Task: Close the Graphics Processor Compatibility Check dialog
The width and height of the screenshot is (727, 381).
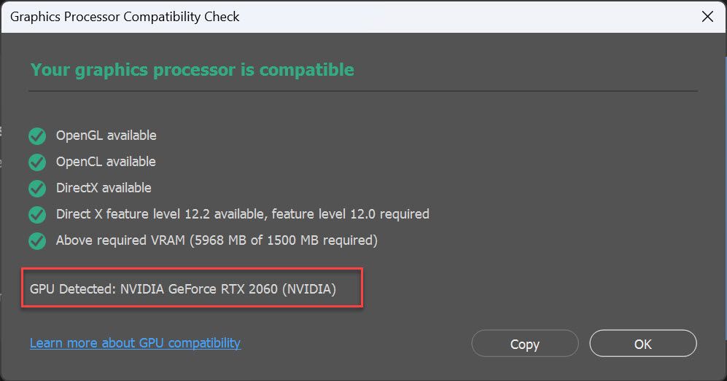Action: point(707,17)
